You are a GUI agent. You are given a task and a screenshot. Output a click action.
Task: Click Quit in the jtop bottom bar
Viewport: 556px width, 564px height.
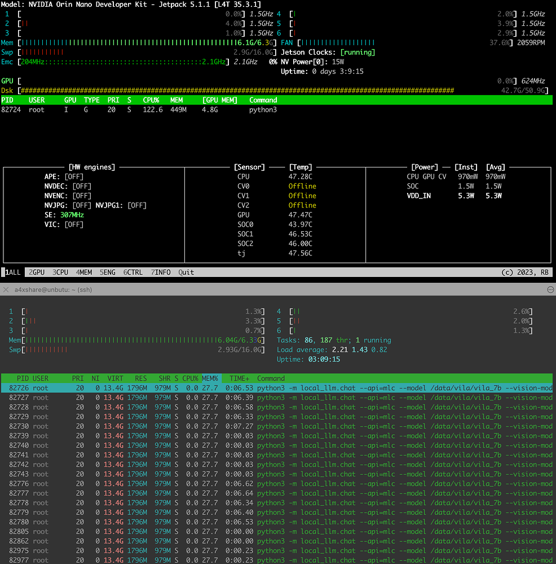[x=186, y=272]
